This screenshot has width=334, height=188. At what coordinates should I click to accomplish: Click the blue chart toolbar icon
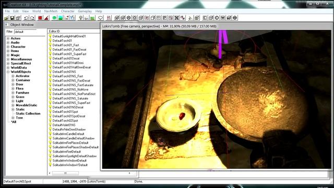[73, 18]
